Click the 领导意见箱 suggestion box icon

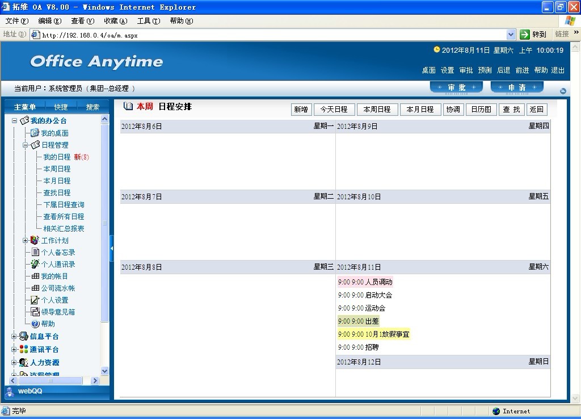pyautogui.click(x=35, y=312)
